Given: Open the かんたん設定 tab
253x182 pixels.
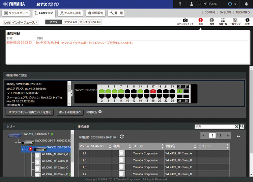Looking at the screenshot, I should pos(71,13).
